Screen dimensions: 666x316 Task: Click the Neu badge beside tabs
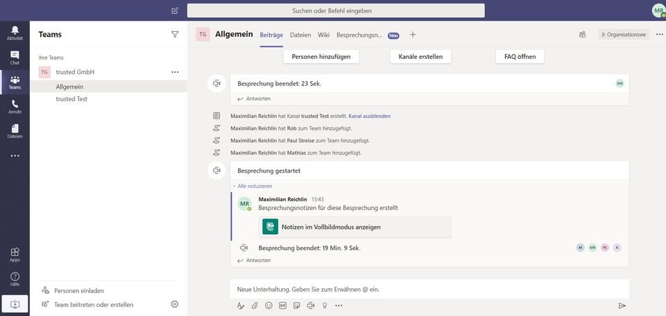tap(393, 35)
